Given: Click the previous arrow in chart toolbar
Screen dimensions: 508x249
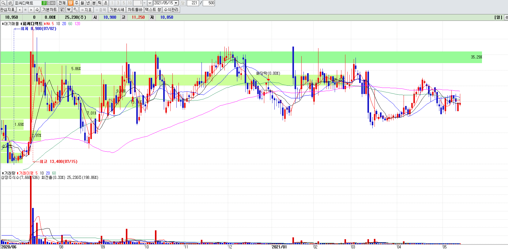Looking at the screenshot, I should (20, 10).
